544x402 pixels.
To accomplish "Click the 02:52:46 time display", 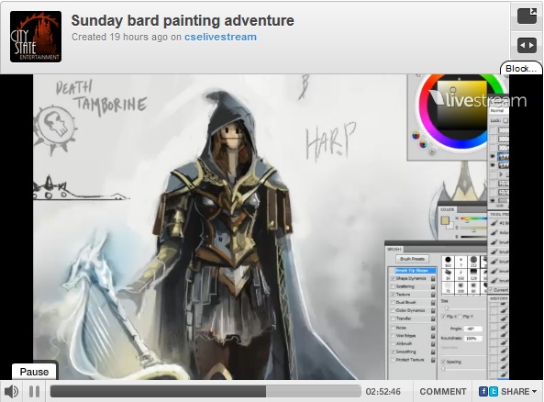I will pyautogui.click(x=383, y=392).
